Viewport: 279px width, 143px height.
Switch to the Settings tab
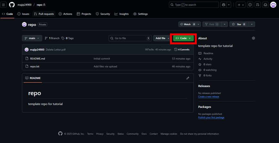click(141, 14)
